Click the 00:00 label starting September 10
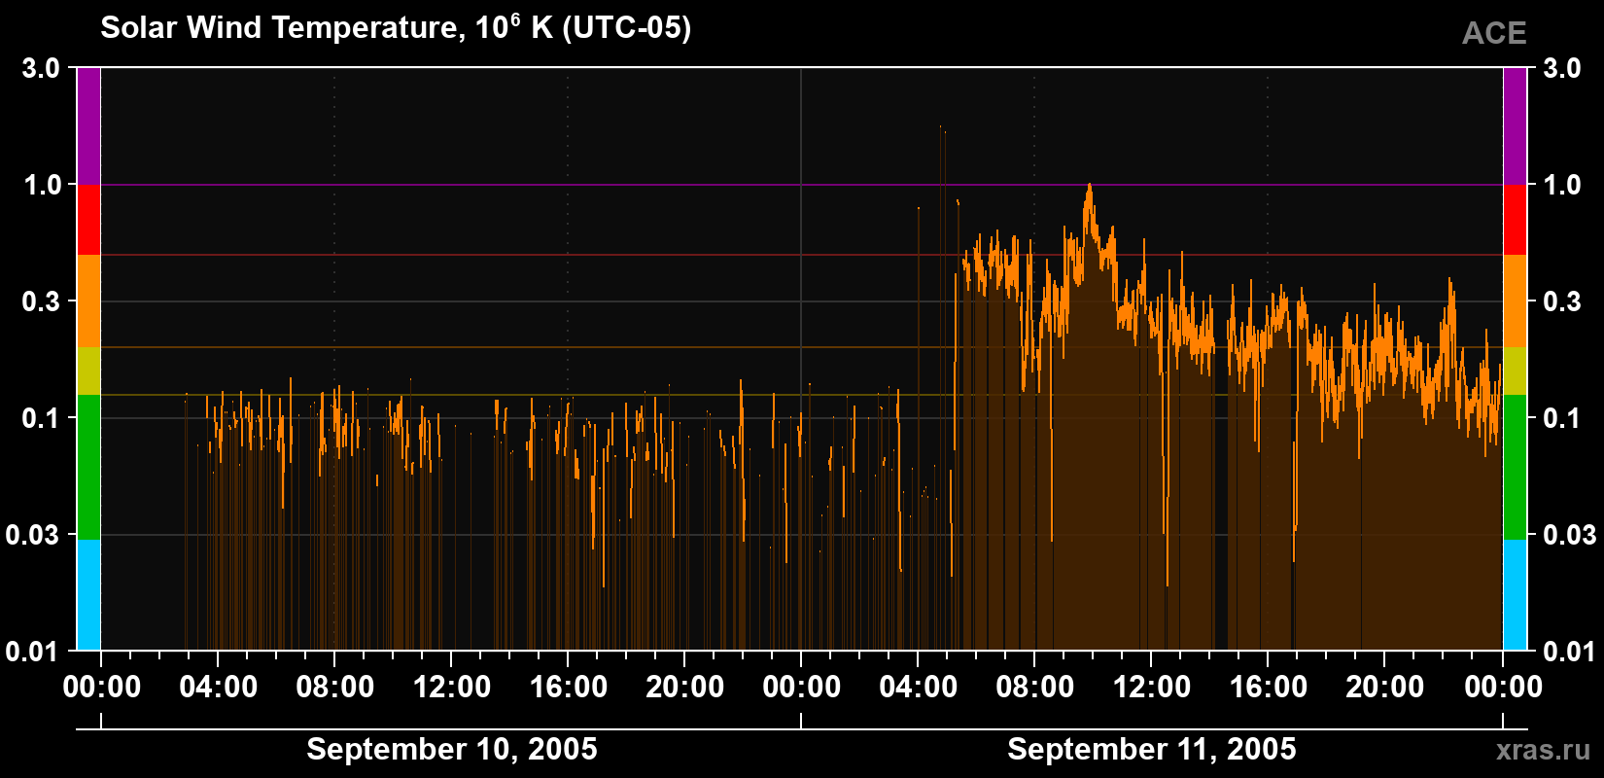The image size is (1604, 778). tap(102, 687)
